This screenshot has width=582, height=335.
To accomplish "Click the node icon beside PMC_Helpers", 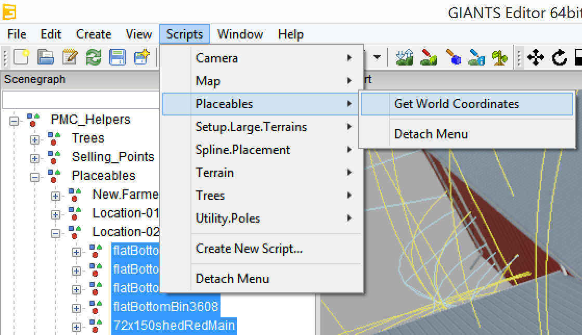I will coord(33,120).
